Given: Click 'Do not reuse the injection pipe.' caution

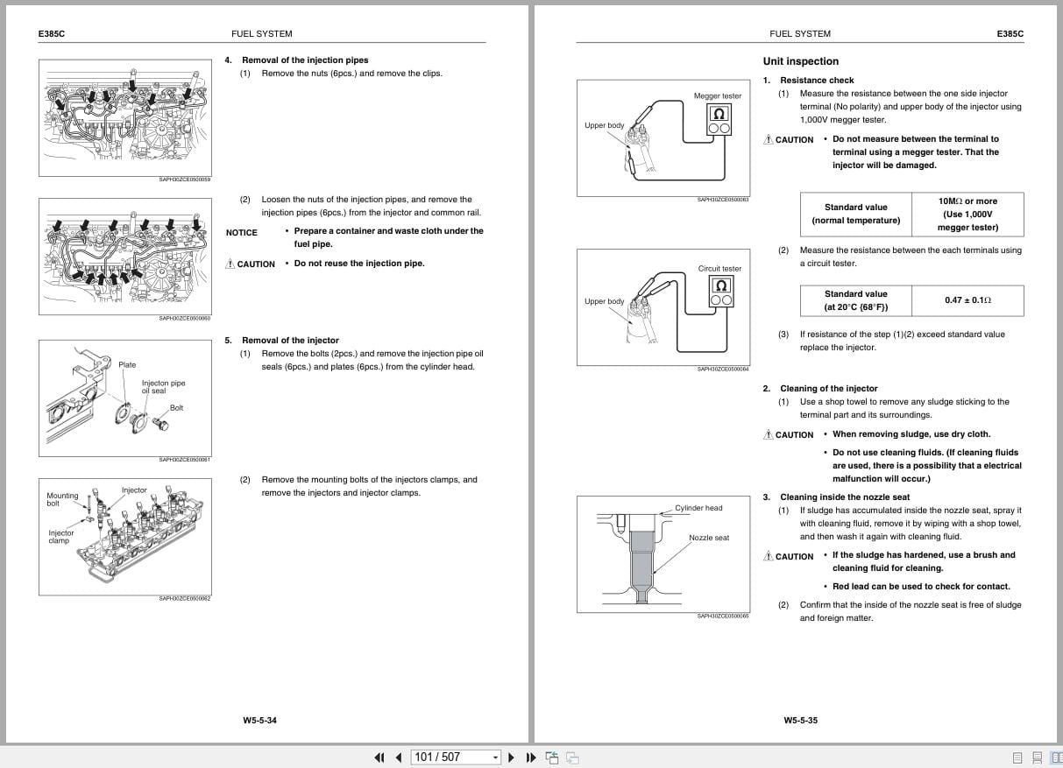Looking at the screenshot, I should pyautogui.click(x=359, y=264).
